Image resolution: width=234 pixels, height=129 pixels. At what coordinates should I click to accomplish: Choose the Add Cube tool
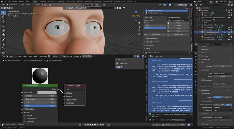[4, 49]
